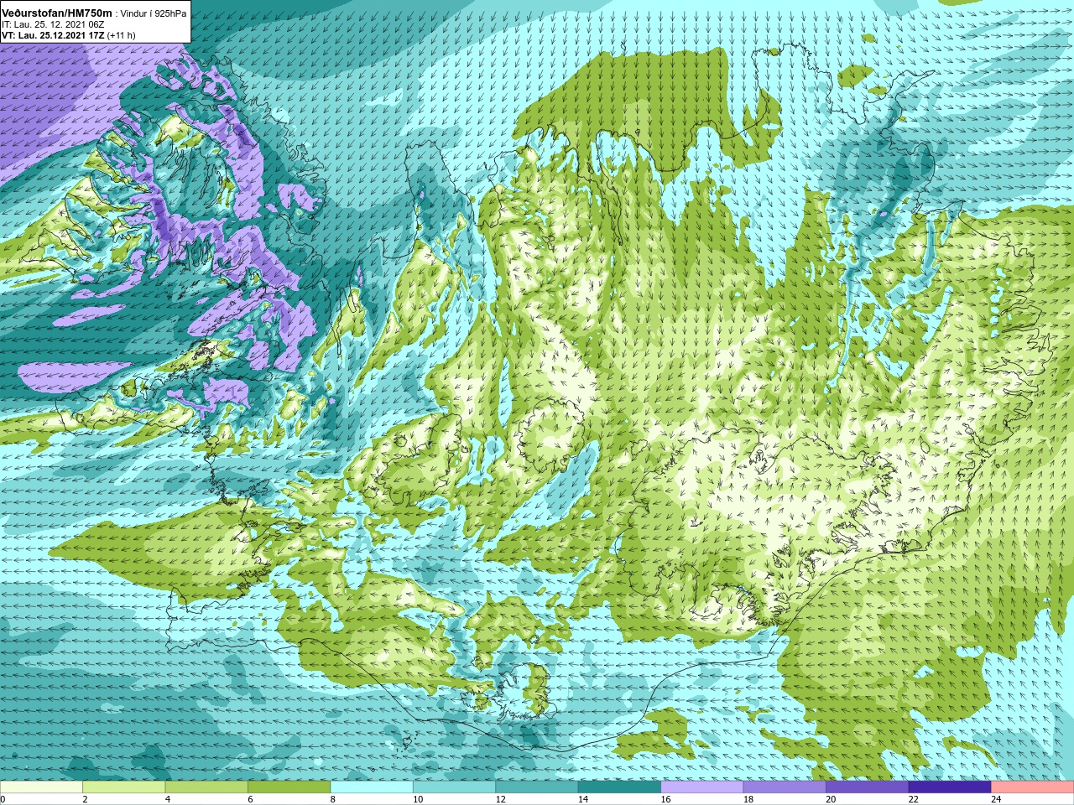Click the Veðurstofan/HM750m title text
The width and height of the screenshot is (1074, 805).
pyautogui.click(x=57, y=13)
